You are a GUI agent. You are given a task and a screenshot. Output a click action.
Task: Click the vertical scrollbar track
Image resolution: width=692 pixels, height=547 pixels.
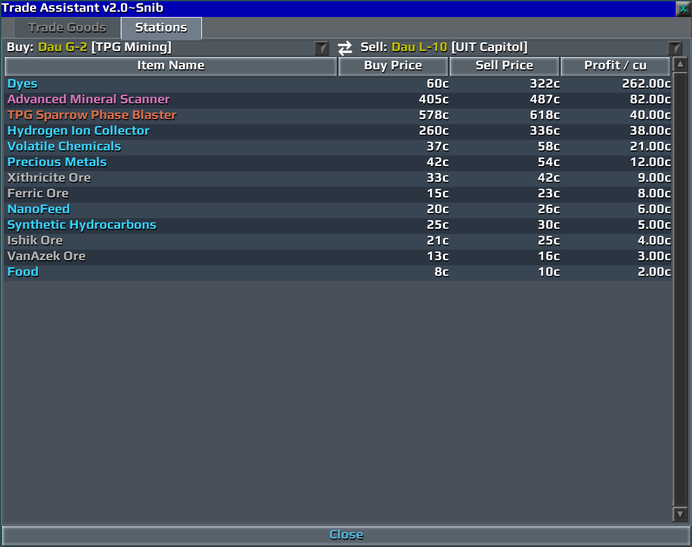680,289
